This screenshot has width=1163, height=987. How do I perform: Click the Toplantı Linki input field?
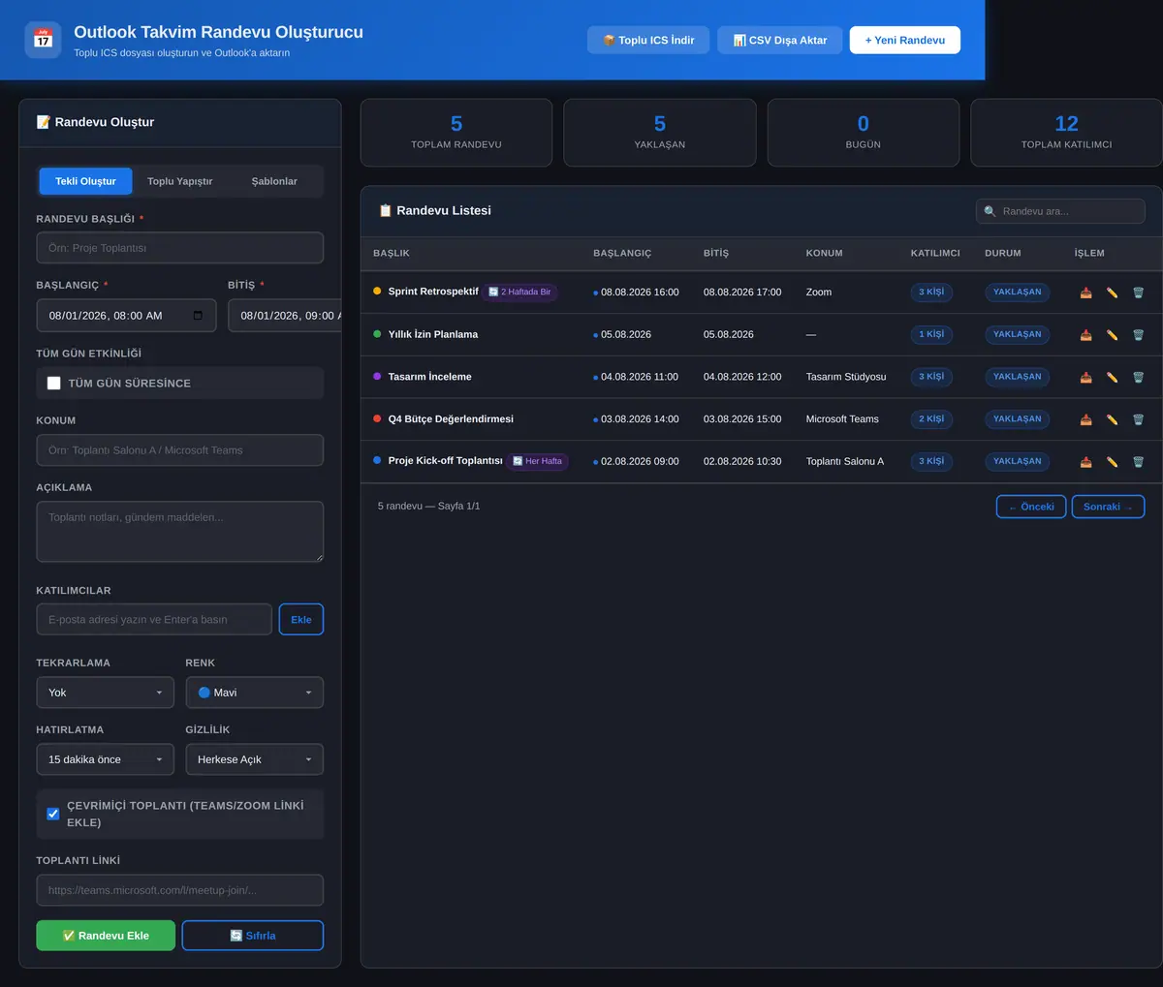pos(180,890)
